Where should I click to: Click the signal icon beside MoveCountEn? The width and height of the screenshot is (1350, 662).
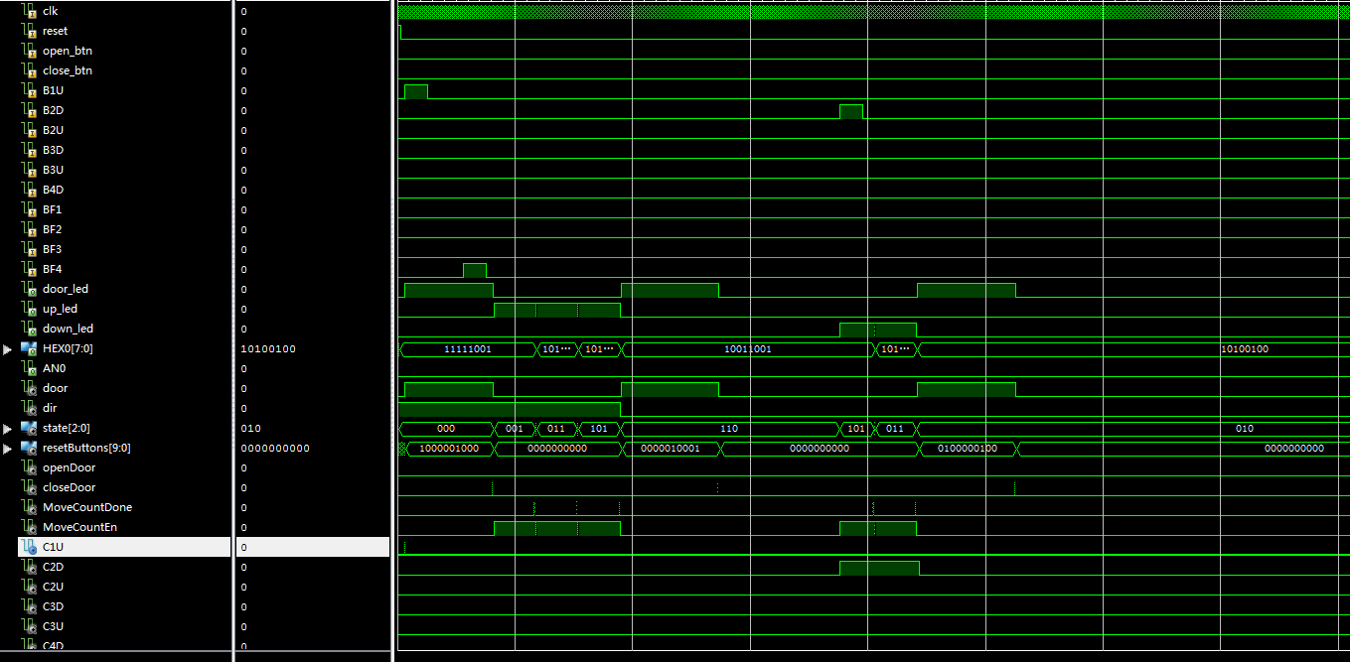pos(29,527)
